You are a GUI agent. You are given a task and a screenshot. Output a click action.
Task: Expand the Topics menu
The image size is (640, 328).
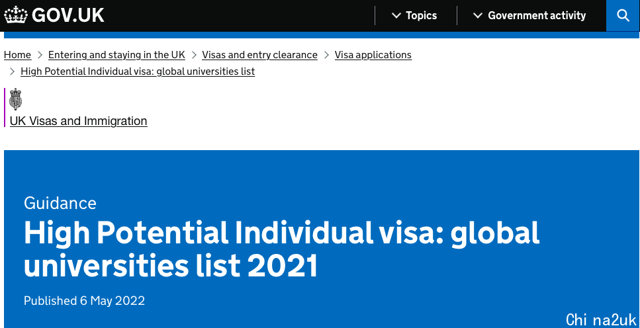[414, 15]
